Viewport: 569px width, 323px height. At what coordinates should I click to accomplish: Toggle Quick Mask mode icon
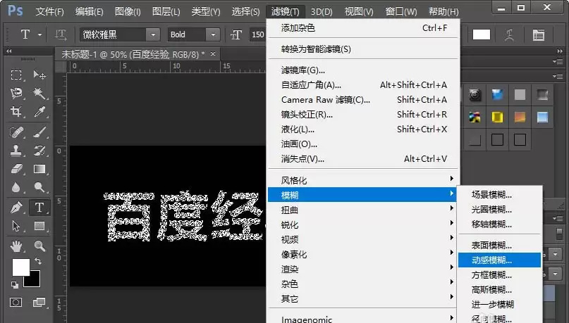(16, 302)
